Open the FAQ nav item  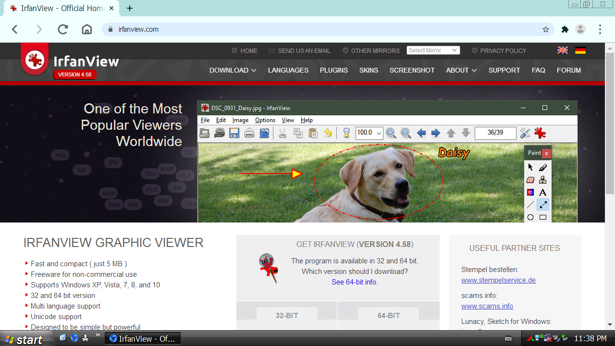(x=539, y=70)
